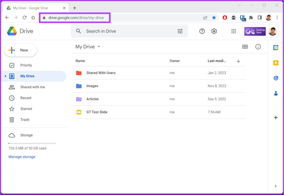284x195 pixels.
Task: Get add-ons plus icon
Action: [276, 118]
